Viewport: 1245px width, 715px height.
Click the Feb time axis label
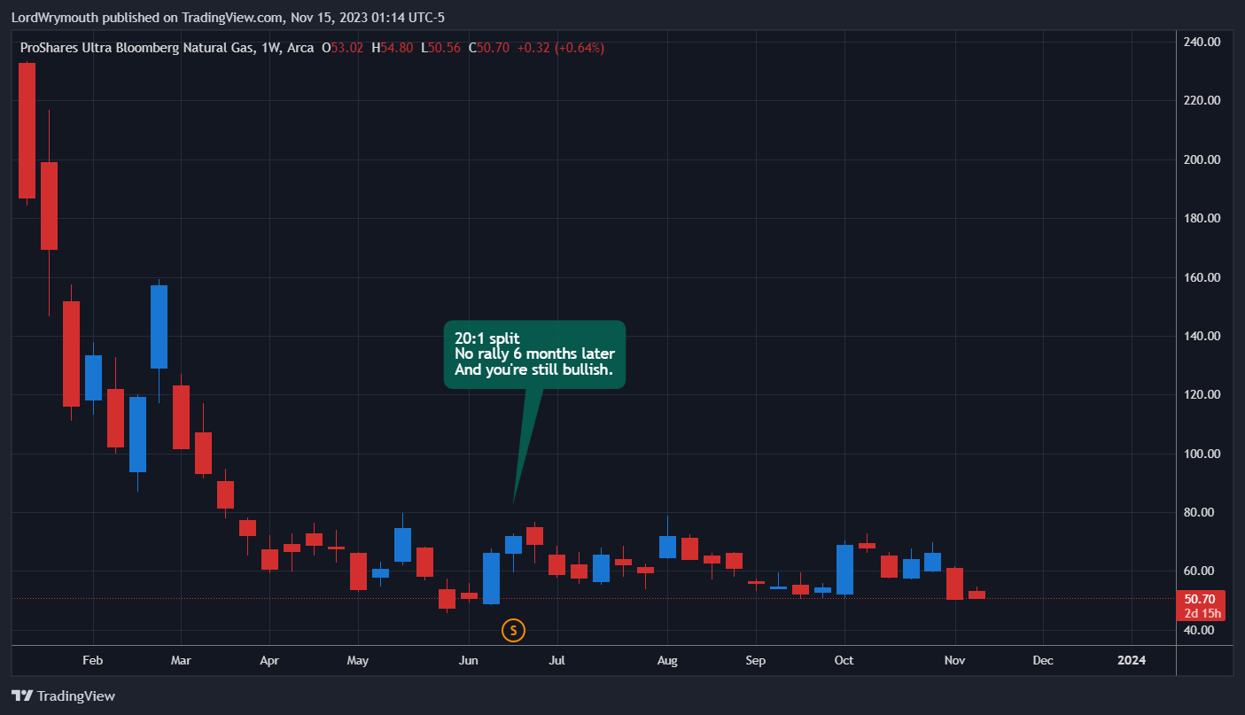point(92,660)
